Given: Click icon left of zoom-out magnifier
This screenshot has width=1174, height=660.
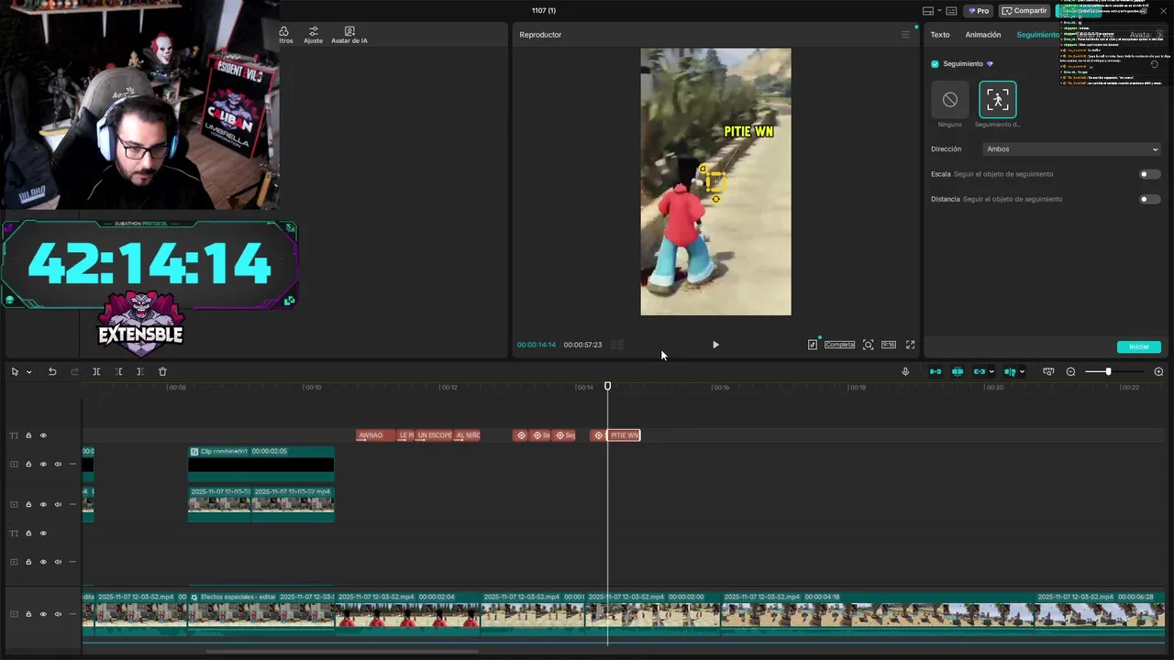Looking at the screenshot, I should pyautogui.click(x=1048, y=371).
